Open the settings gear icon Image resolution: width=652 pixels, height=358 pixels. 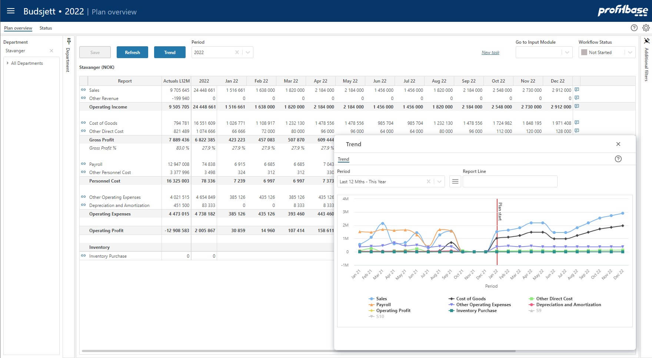click(x=646, y=28)
